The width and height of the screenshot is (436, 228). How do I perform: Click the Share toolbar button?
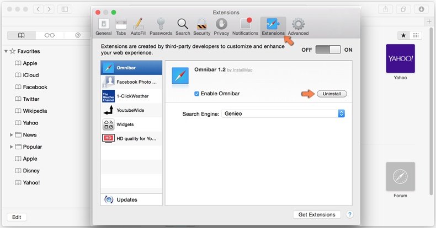tap(385, 9)
